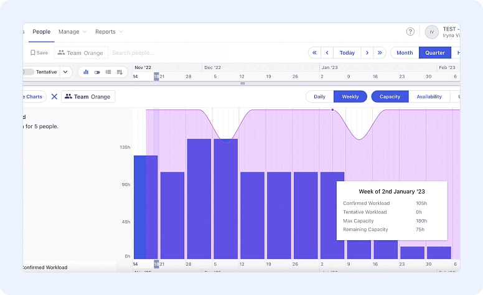Image resolution: width=483 pixels, height=295 pixels.
Task: Jump forward with the double right arrow
Action: pyautogui.click(x=380, y=53)
